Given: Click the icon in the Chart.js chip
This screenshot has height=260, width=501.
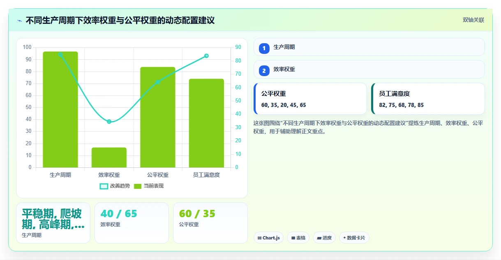Looking at the screenshot, I should [x=259, y=238].
